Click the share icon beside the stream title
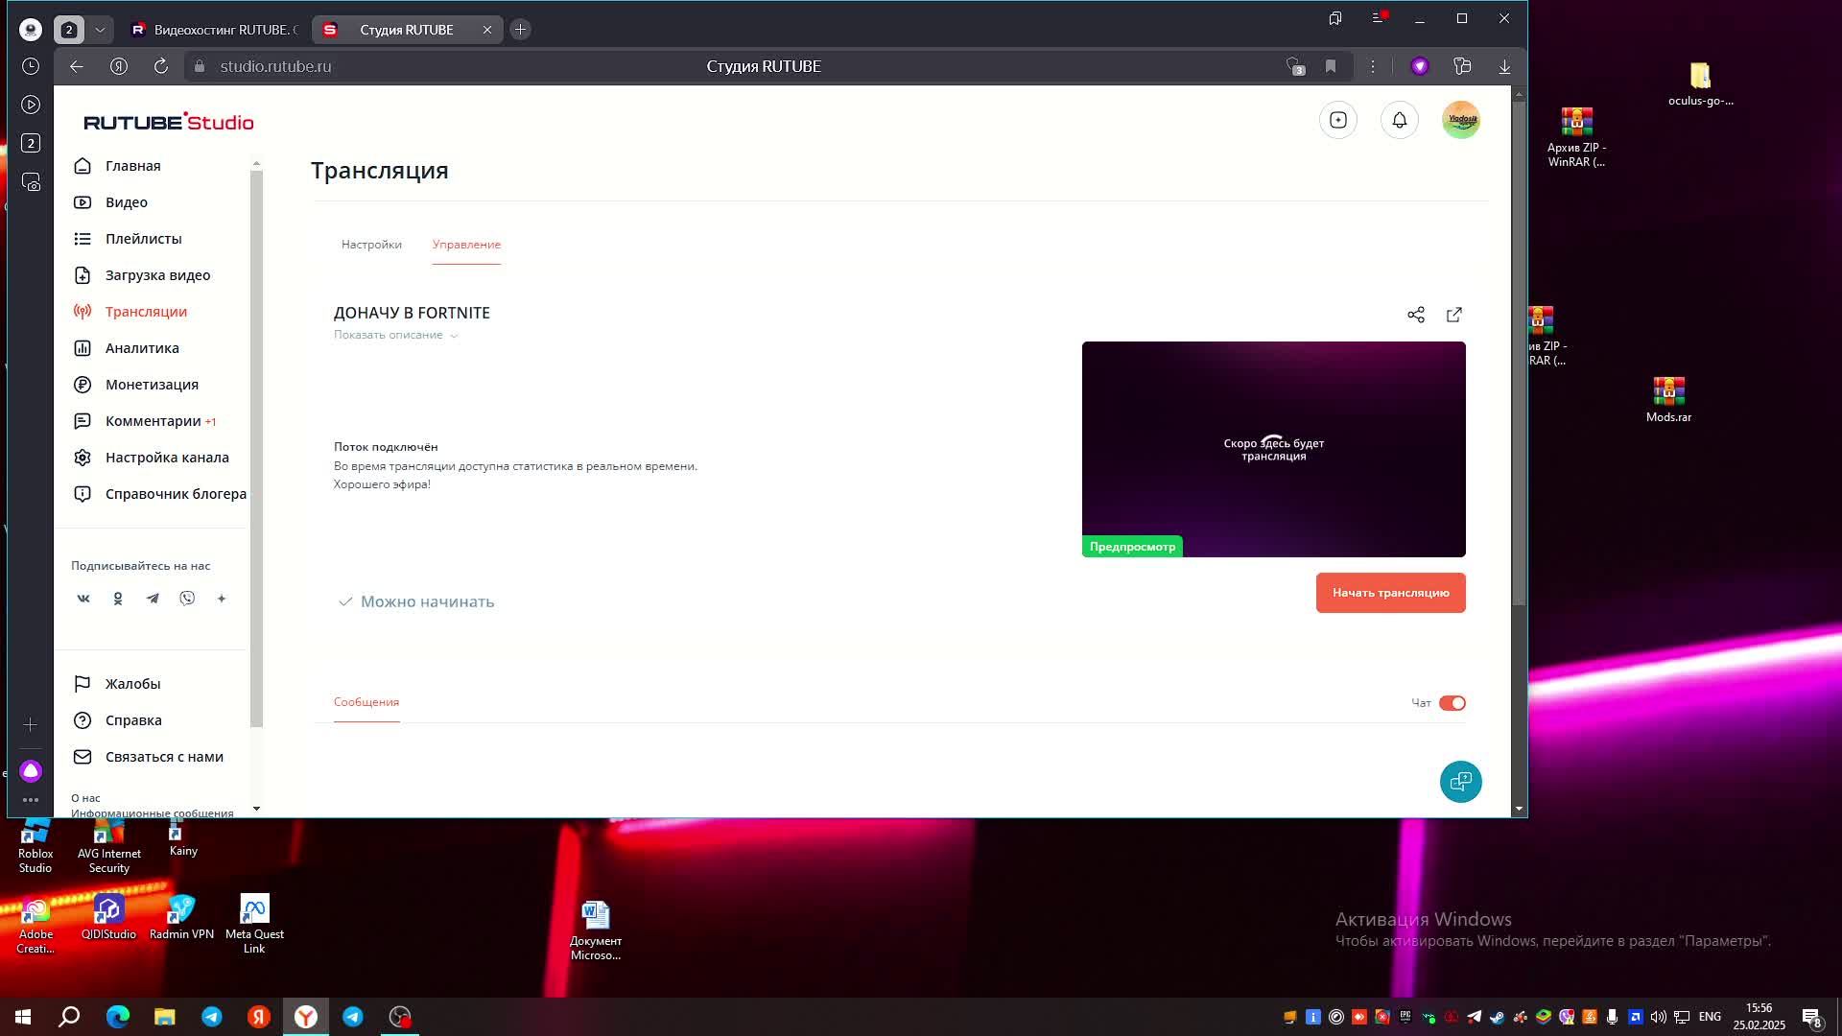Image resolution: width=1842 pixels, height=1036 pixels. (x=1415, y=315)
